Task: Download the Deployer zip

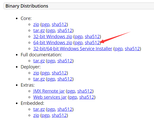Action: click(x=36, y=73)
